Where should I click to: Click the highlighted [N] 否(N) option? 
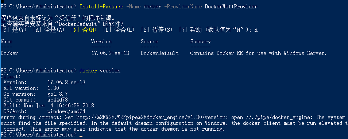coord(84,30)
